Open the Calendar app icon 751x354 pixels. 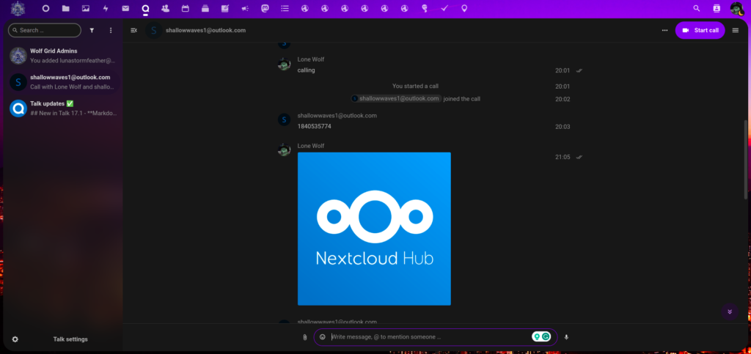185,8
